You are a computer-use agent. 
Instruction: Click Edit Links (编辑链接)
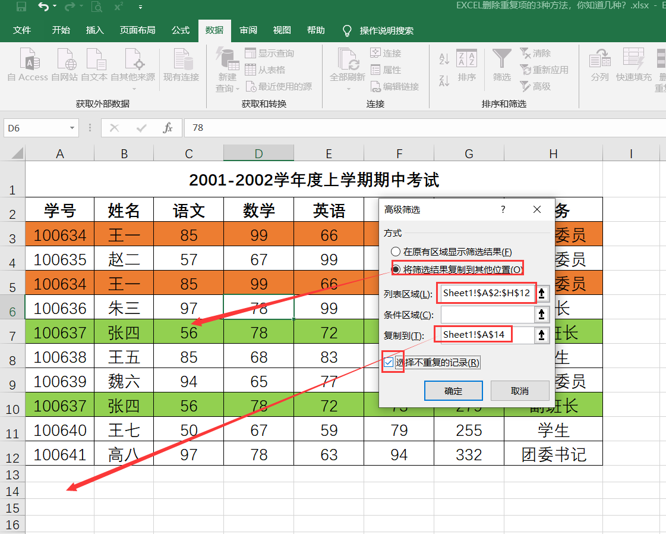pyautogui.click(x=394, y=86)
